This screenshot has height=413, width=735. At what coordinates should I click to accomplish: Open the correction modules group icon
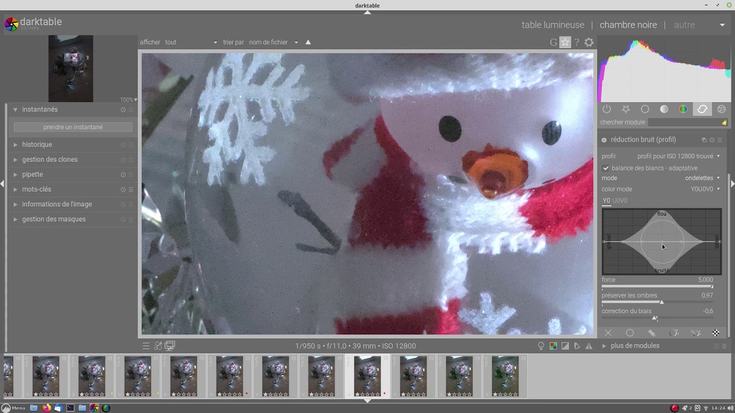coord(702,109)
